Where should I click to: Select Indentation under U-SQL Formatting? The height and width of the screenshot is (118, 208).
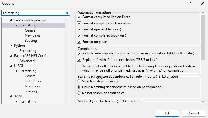33,81
